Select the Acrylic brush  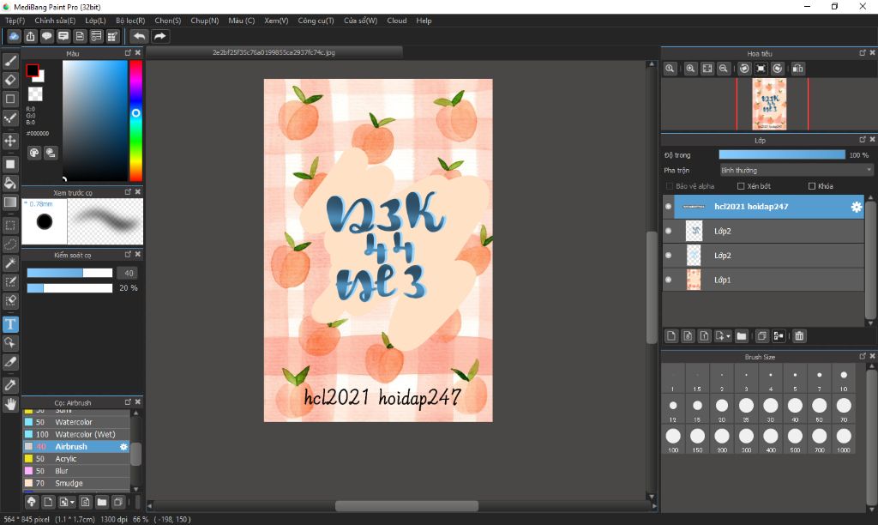pos(76,459)
